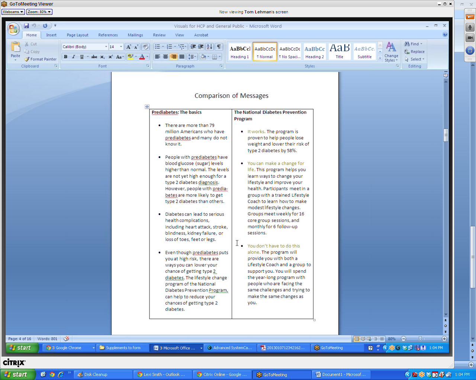The height and width of the screenshot is (380, 476).
Task: Open the Find dropdown in Editing group
Action: [421, 44]
